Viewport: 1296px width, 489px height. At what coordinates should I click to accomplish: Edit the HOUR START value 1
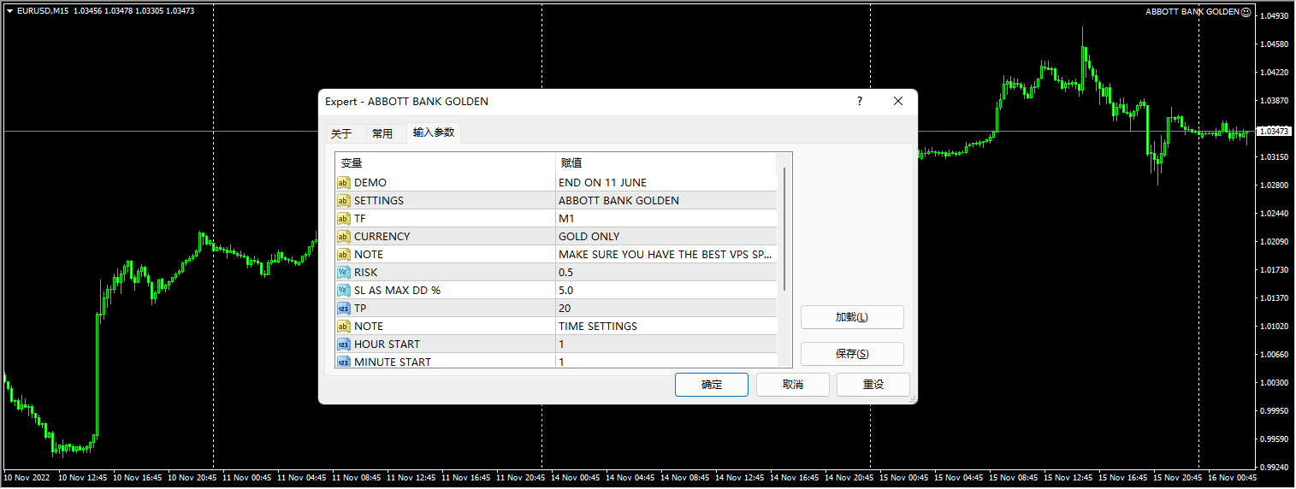[x=667, y=344]
